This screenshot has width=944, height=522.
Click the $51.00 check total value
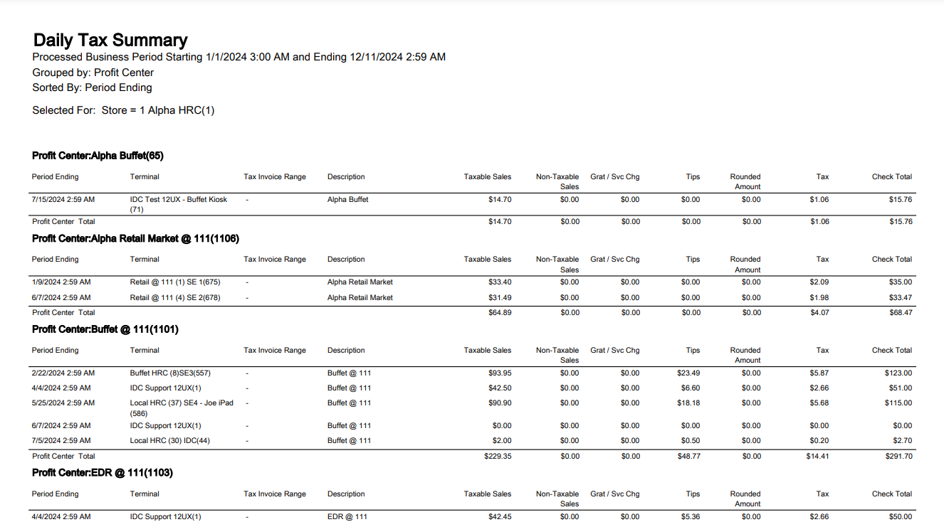[901, 388]
